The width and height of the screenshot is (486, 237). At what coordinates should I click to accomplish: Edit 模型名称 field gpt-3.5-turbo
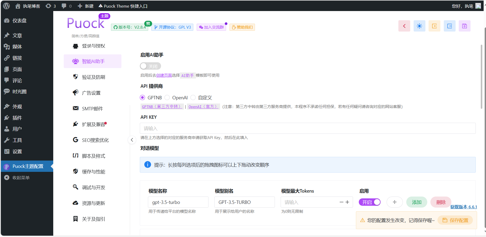[x=178, y=202]
